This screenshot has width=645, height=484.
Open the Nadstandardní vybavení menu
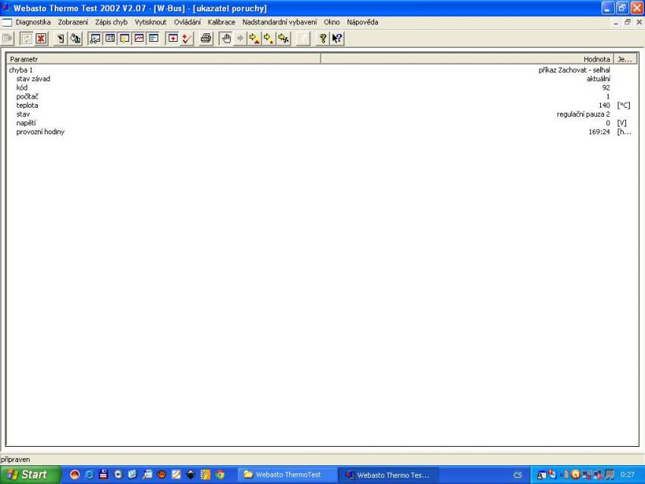280,22
